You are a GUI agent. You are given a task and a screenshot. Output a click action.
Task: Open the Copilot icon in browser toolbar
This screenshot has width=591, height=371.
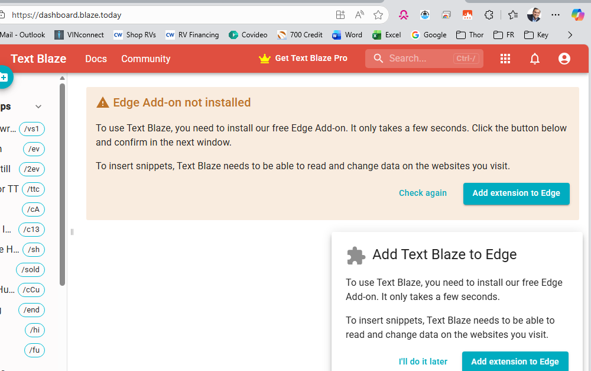[x=577, y=15]
